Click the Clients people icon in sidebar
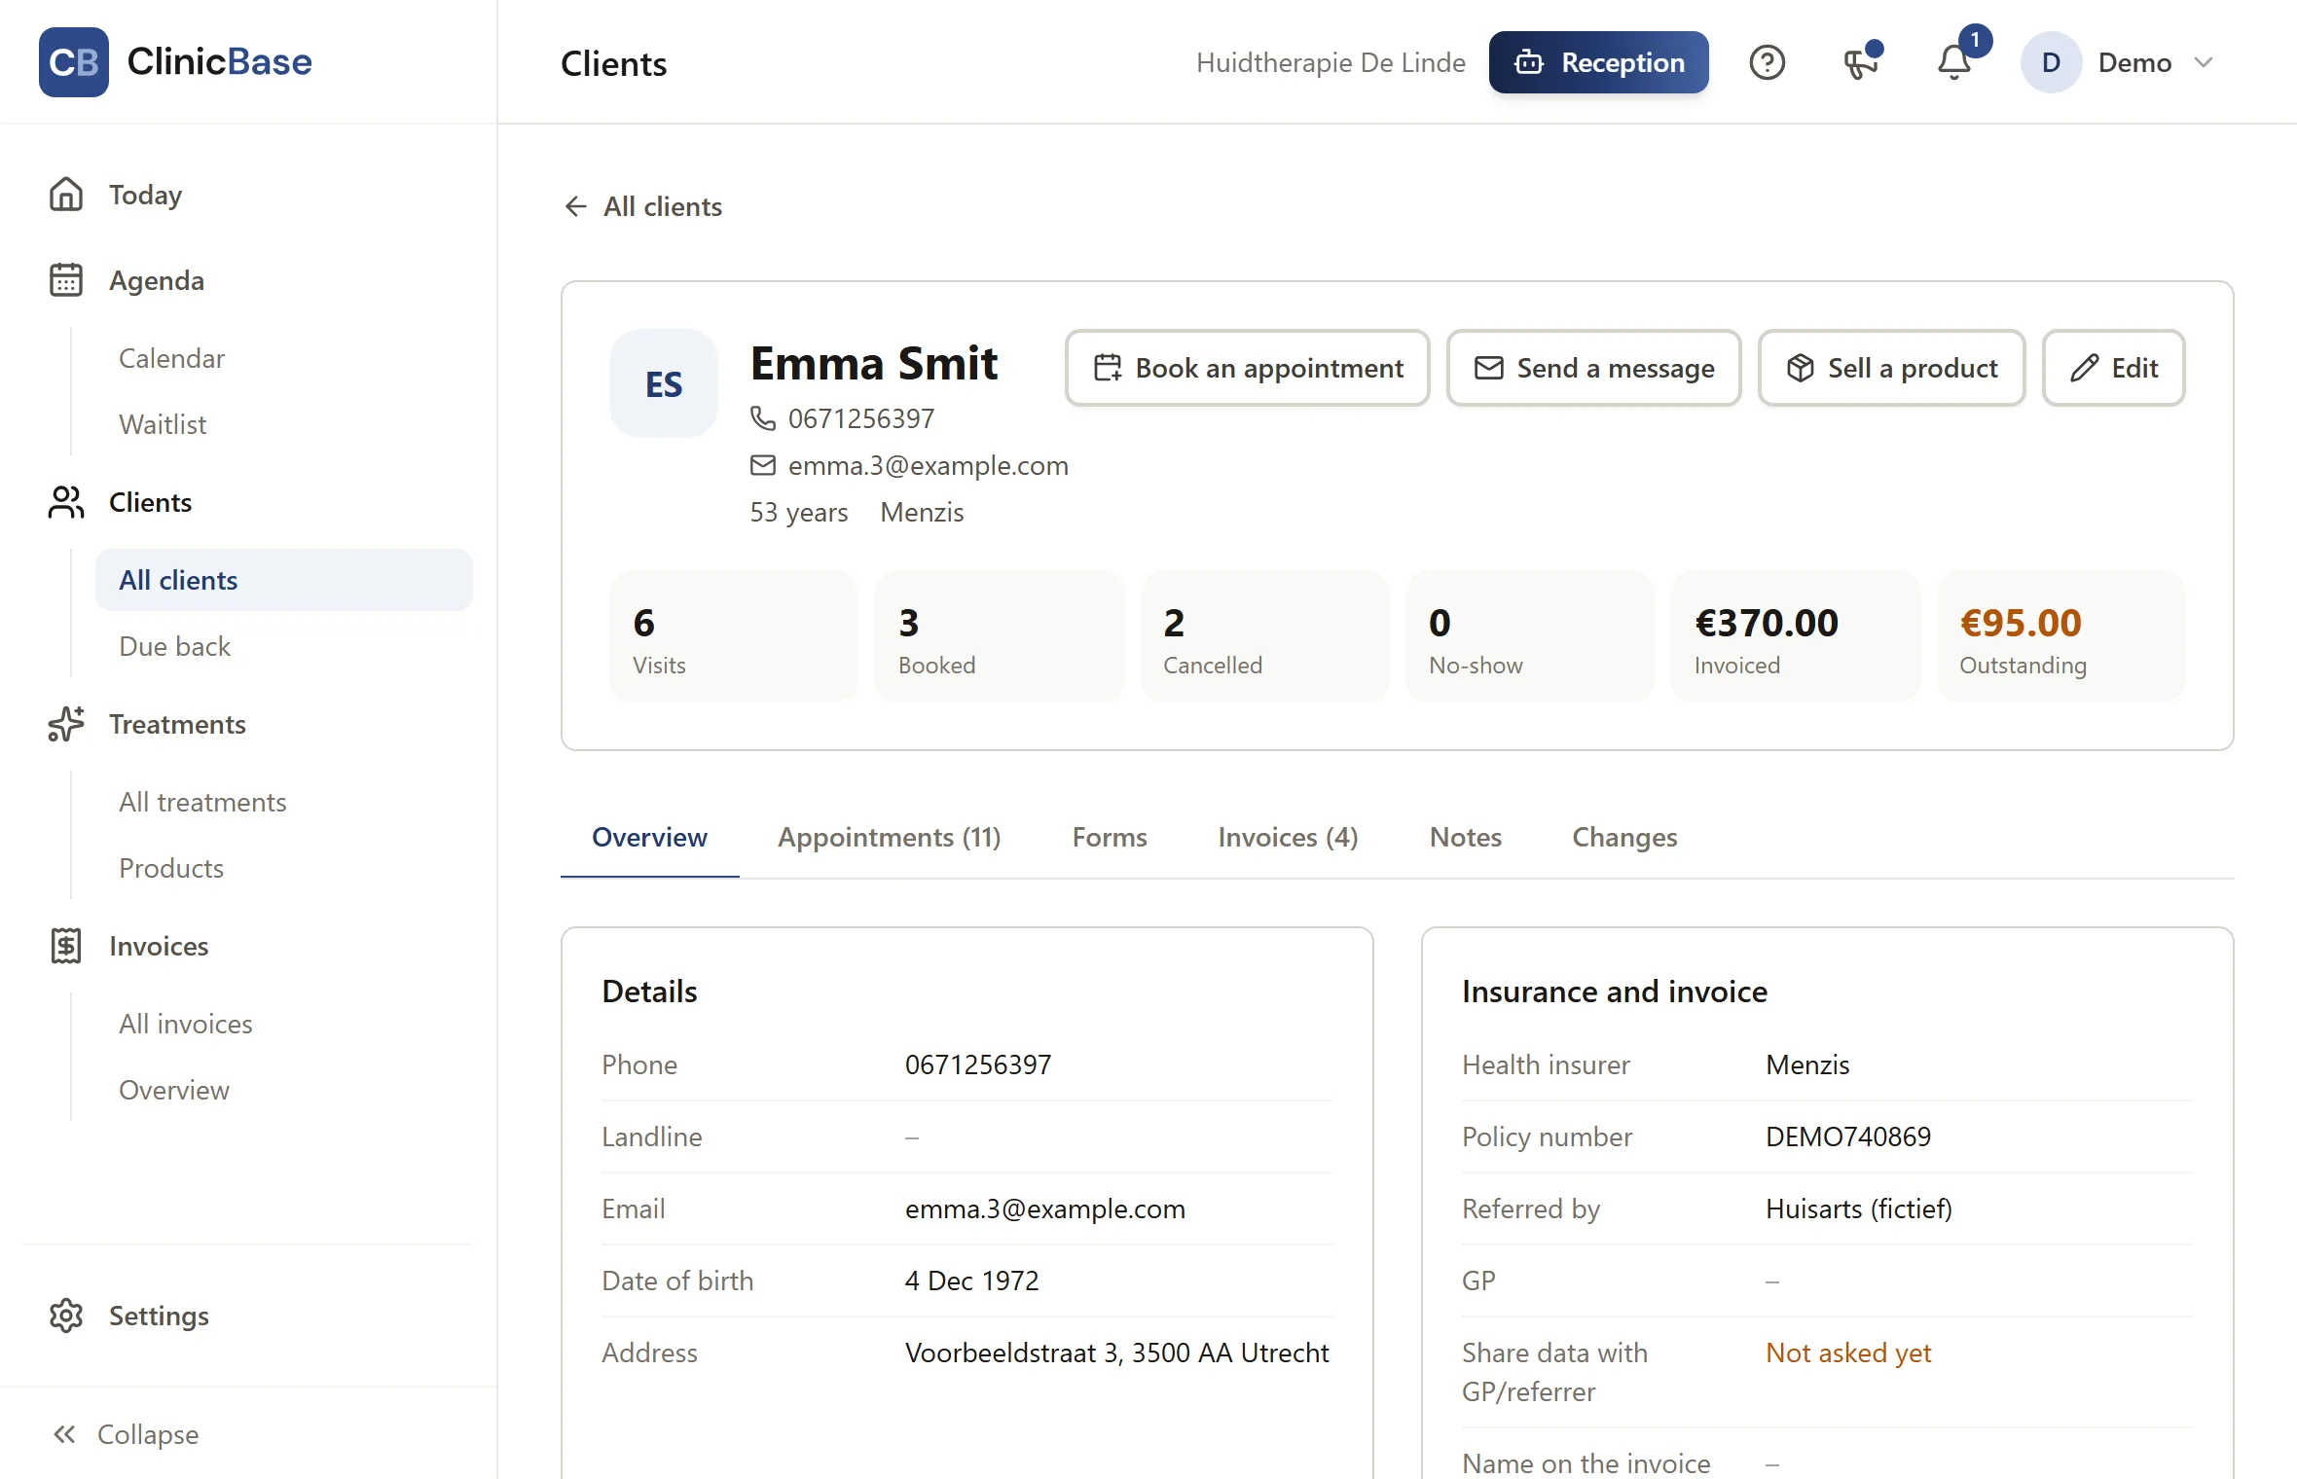Image resolution: width=2297 pixels, height=1479 pixels. pos(66,502)
